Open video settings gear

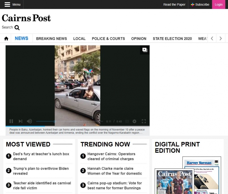tap(134, 121)
